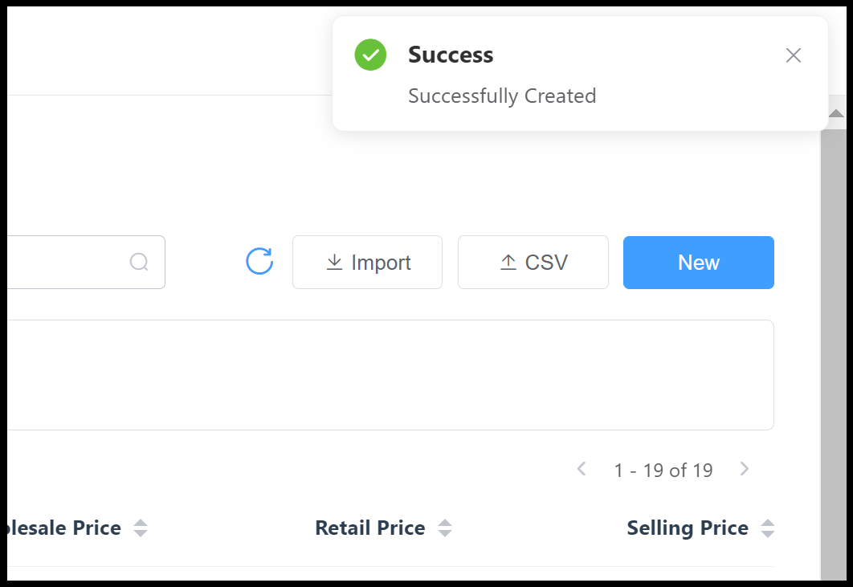Click the descending sort arrow on Retail Price

coord(445,533)
